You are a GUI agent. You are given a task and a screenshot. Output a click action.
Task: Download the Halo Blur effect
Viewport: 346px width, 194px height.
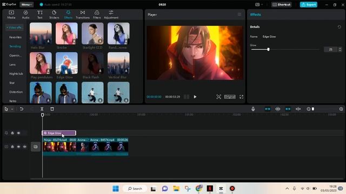(x=48, y=41)
